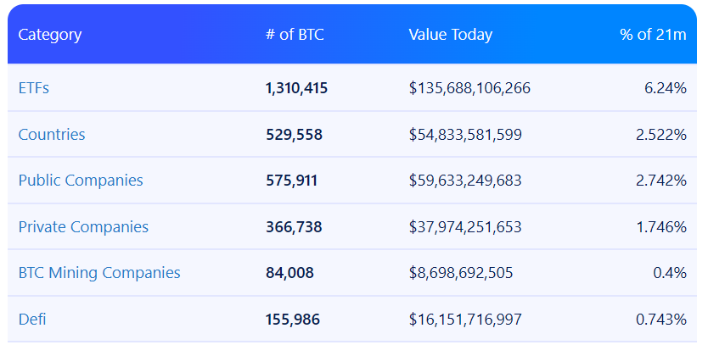
Task: Select the $8,698,692,505 value cell
Action: click(461, 273)
